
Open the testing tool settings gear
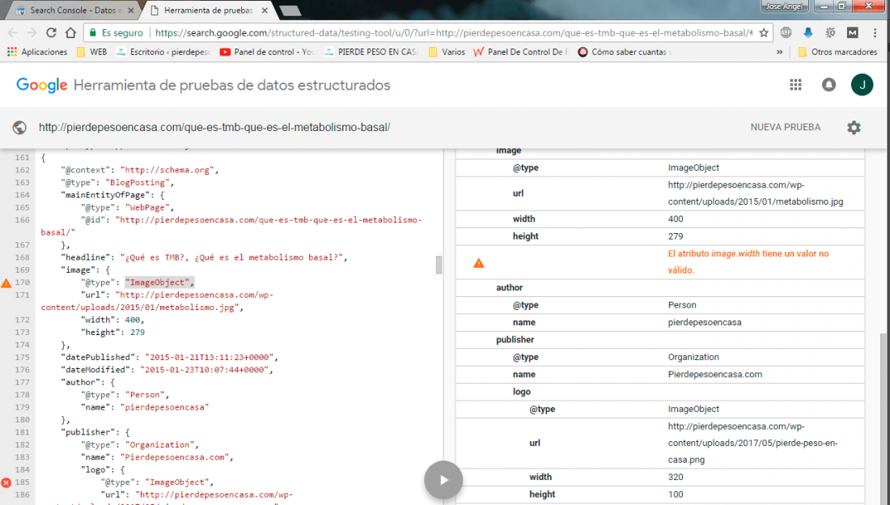(854, 127)
